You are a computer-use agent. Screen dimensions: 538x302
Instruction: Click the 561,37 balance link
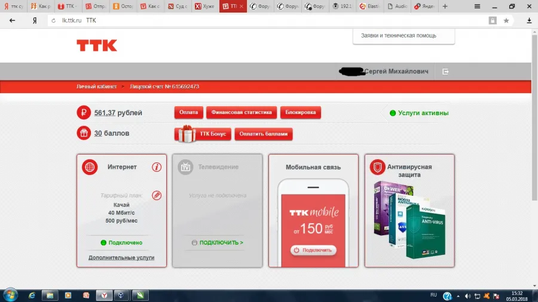105,113
